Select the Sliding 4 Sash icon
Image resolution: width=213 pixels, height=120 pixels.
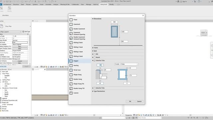71,52
